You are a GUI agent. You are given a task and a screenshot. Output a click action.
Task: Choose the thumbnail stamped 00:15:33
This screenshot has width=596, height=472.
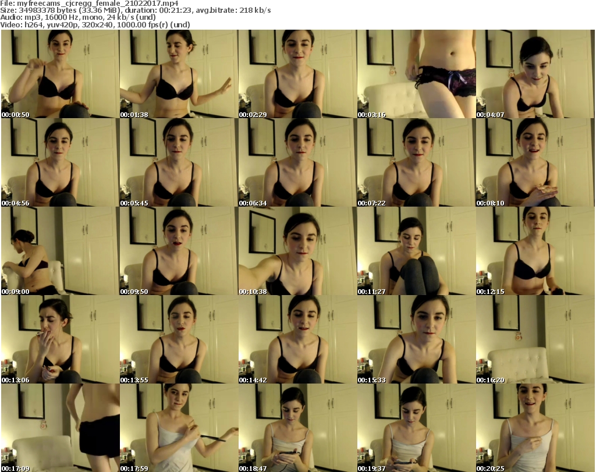pos(416,339)
